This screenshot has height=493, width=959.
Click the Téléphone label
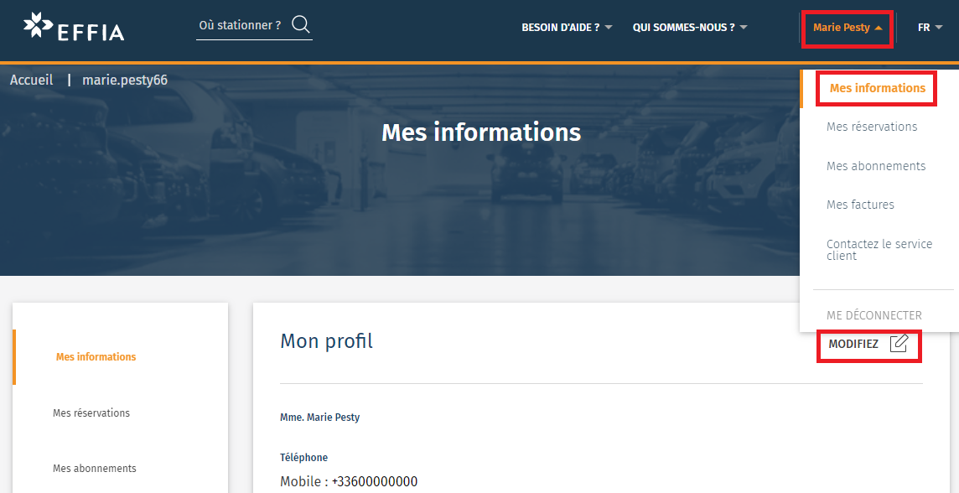[304, 458]
